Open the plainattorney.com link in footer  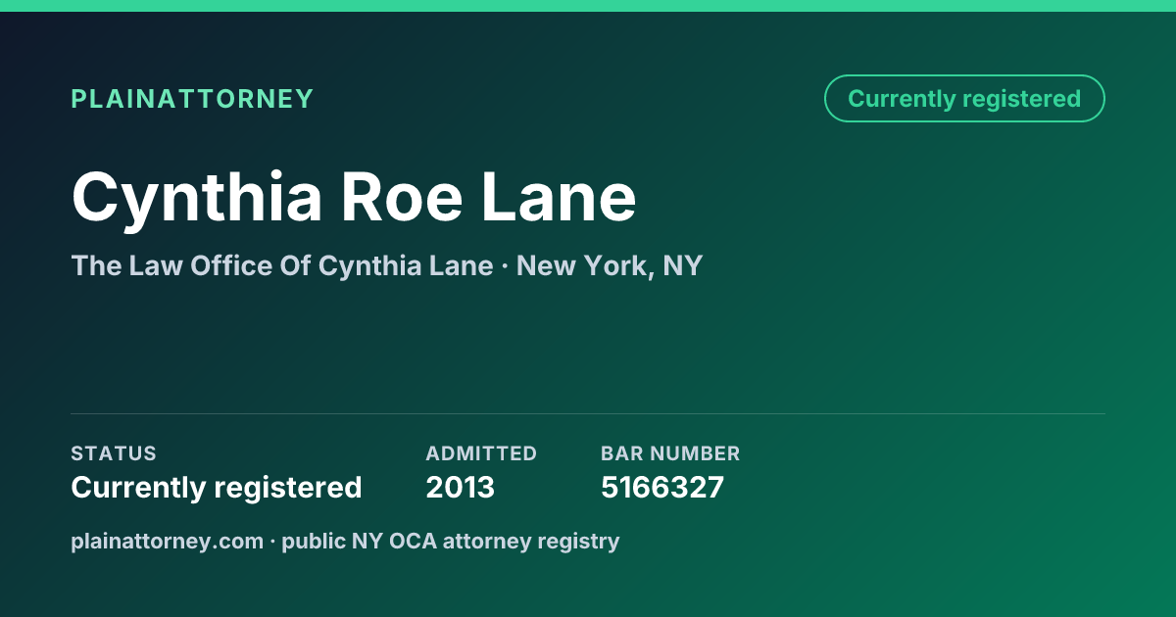click(168, 541)
